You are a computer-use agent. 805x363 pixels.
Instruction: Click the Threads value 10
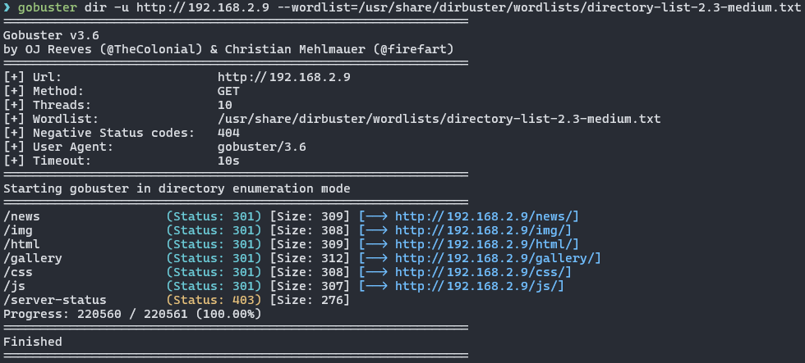(x=225, y=105)
